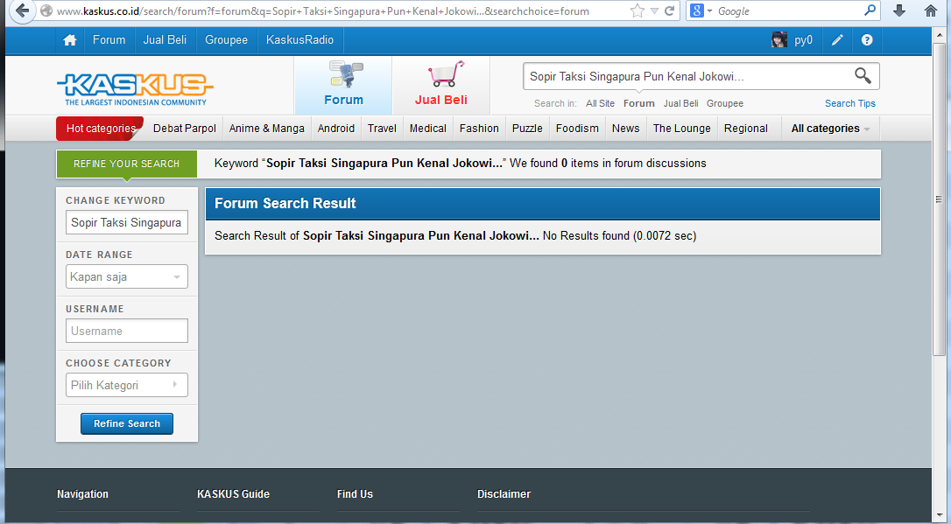Image resolution: width=951 pixels, height=524 pixels.
Task: Click REFINE YOUR SEARCH green header
Action: click(127, 164)
